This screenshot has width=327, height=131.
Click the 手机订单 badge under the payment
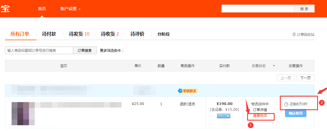pos(224,116)
